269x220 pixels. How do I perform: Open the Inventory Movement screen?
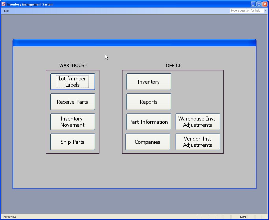tap(72, 122)
